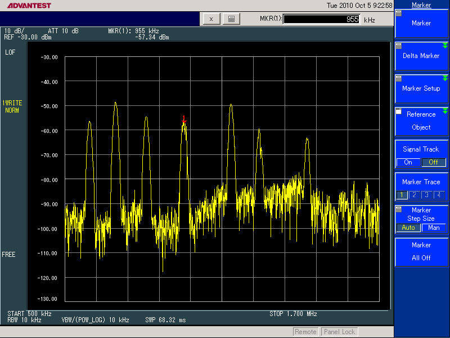Viewport: 450px width, 338px height.
Task: Set Signal Track to Off
Action: coord(433,162)
